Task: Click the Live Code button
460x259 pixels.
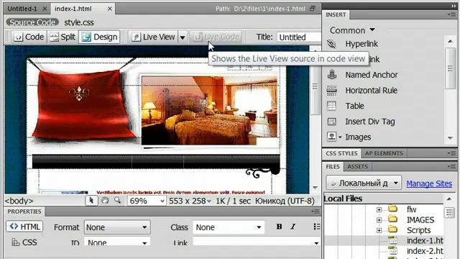Action: [216, 37]
